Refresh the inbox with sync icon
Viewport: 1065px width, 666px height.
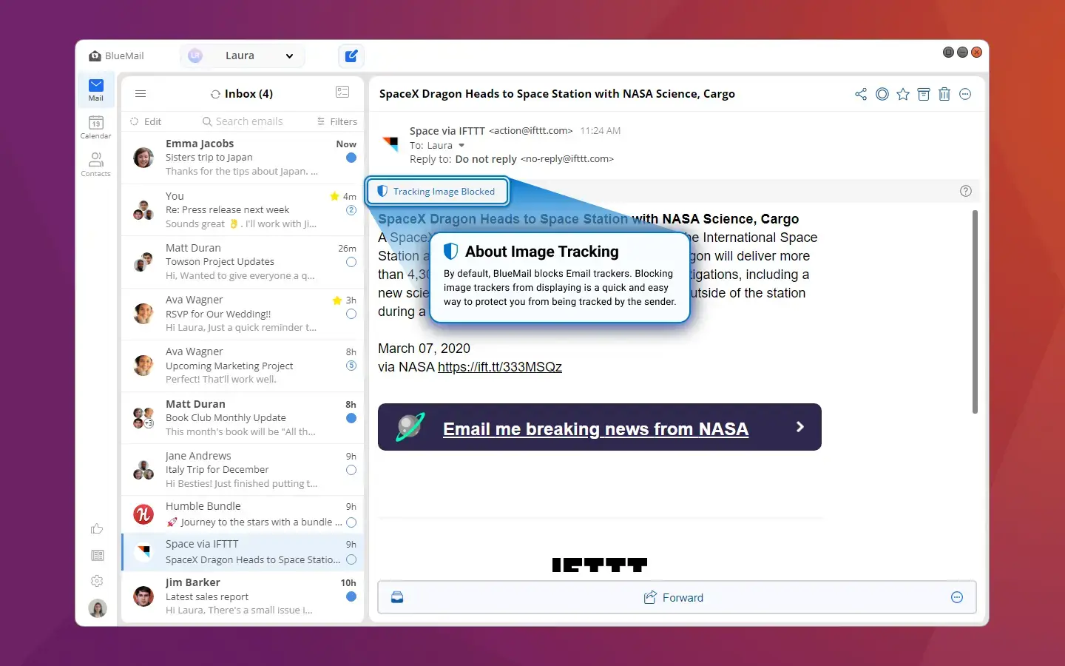click(215, 94)
